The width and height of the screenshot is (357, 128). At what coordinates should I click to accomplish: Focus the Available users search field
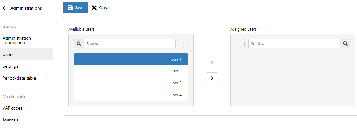click(x=130, y=44)
